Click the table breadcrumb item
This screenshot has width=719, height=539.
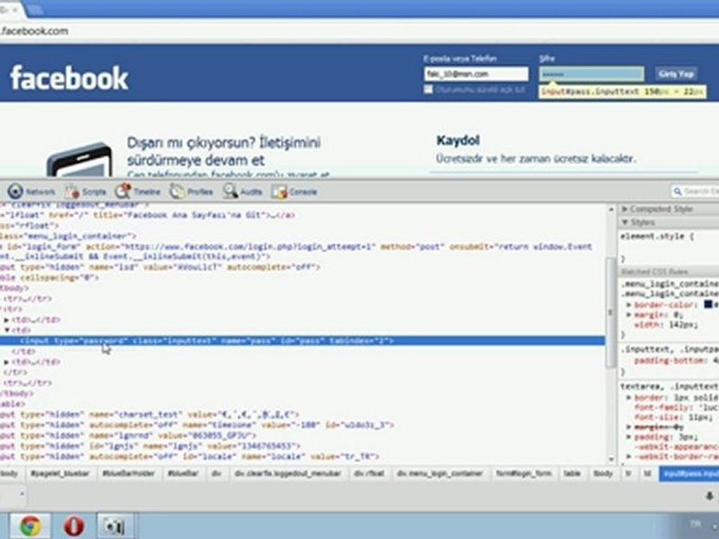[x=571, y=473]
